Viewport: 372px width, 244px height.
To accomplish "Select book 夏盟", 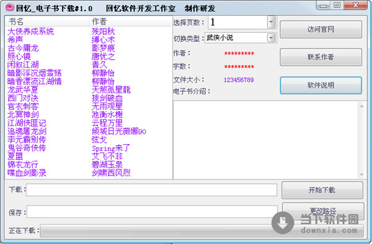I will 15,156.
